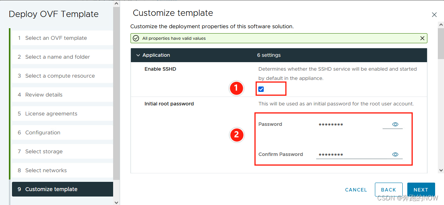Dismiss the valid values notification banner

coord(422,38)
